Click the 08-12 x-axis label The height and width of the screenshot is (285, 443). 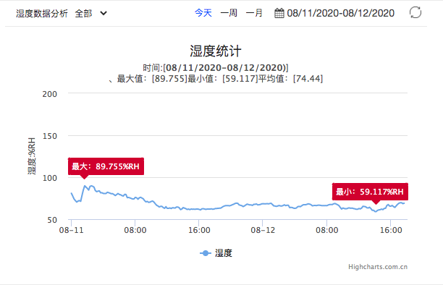[x=263, y=230]
